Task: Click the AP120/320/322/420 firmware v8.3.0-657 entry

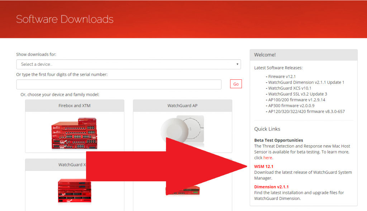Action: point(306,112)
